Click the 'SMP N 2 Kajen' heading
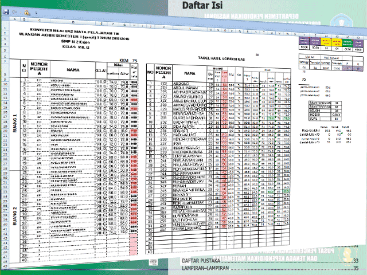The image size is (367, 275). tap(76, 42)
